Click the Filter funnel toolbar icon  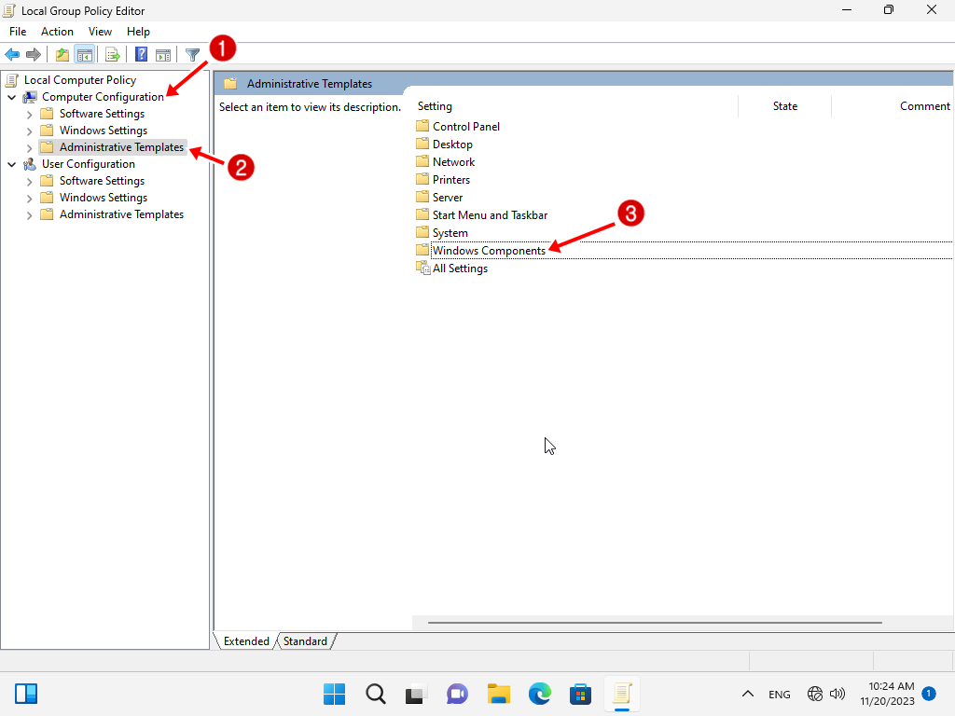192,55
